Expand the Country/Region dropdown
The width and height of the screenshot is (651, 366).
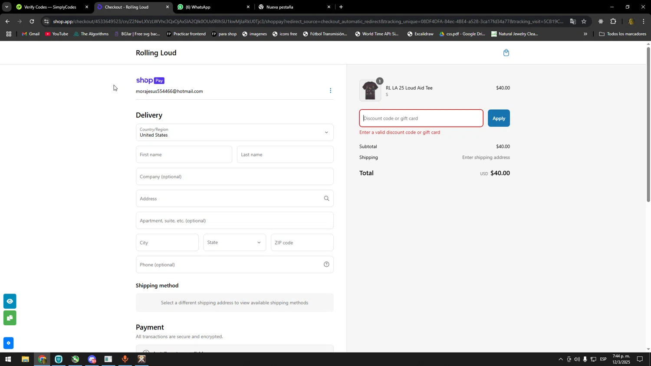[235, 132]
